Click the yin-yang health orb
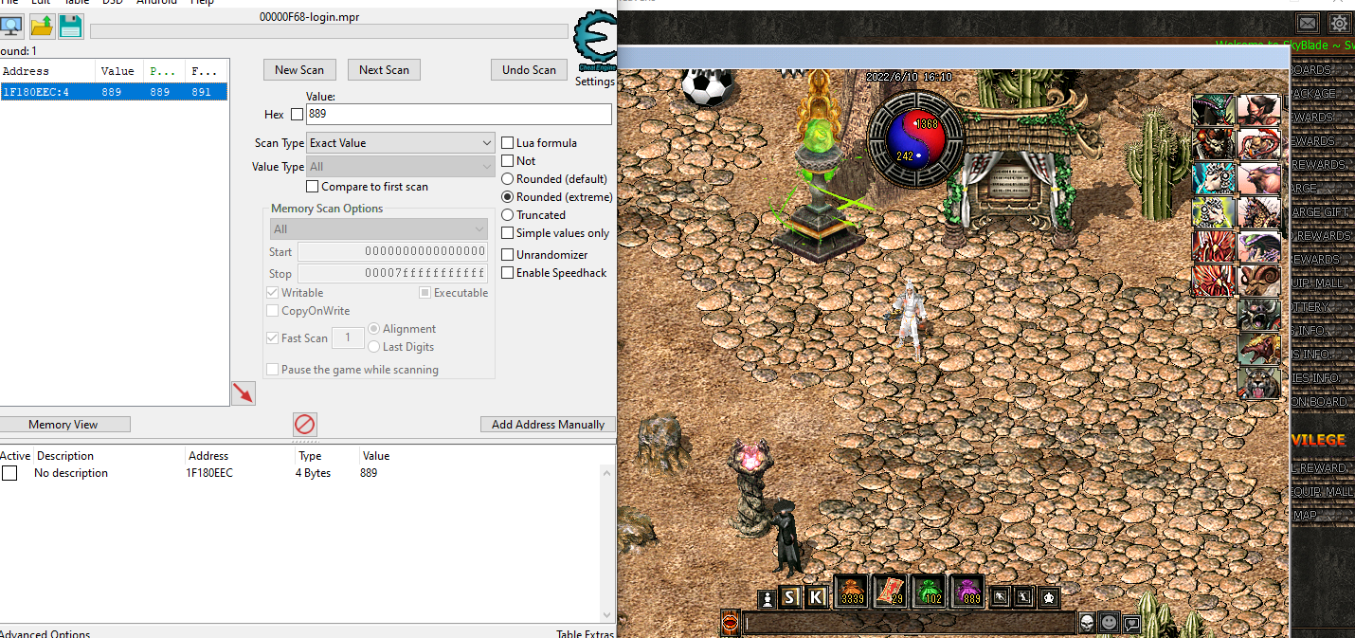Viewport: 1355px width, 638px height. [914, 139]
